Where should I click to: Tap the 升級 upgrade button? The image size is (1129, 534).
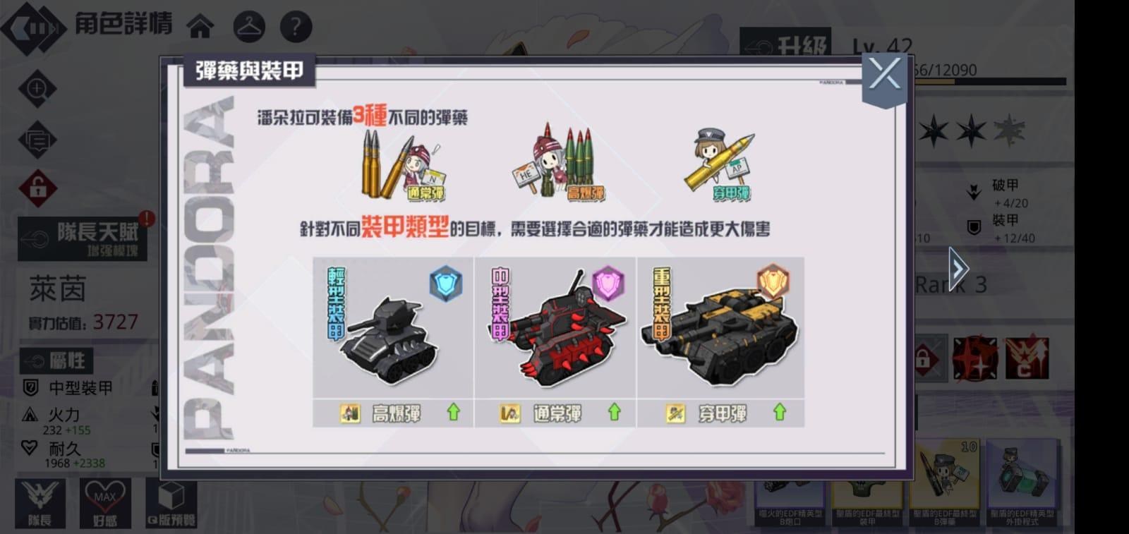click(x=785, y=45)
